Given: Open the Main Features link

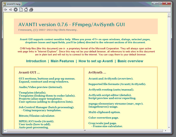Looking at the screenshot, I should 62,61.
